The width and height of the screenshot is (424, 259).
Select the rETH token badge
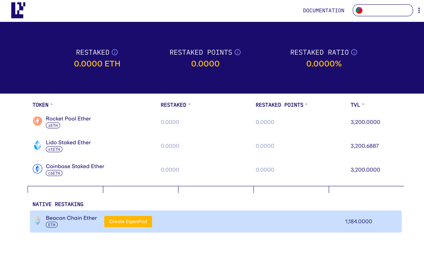click(53, 126)
